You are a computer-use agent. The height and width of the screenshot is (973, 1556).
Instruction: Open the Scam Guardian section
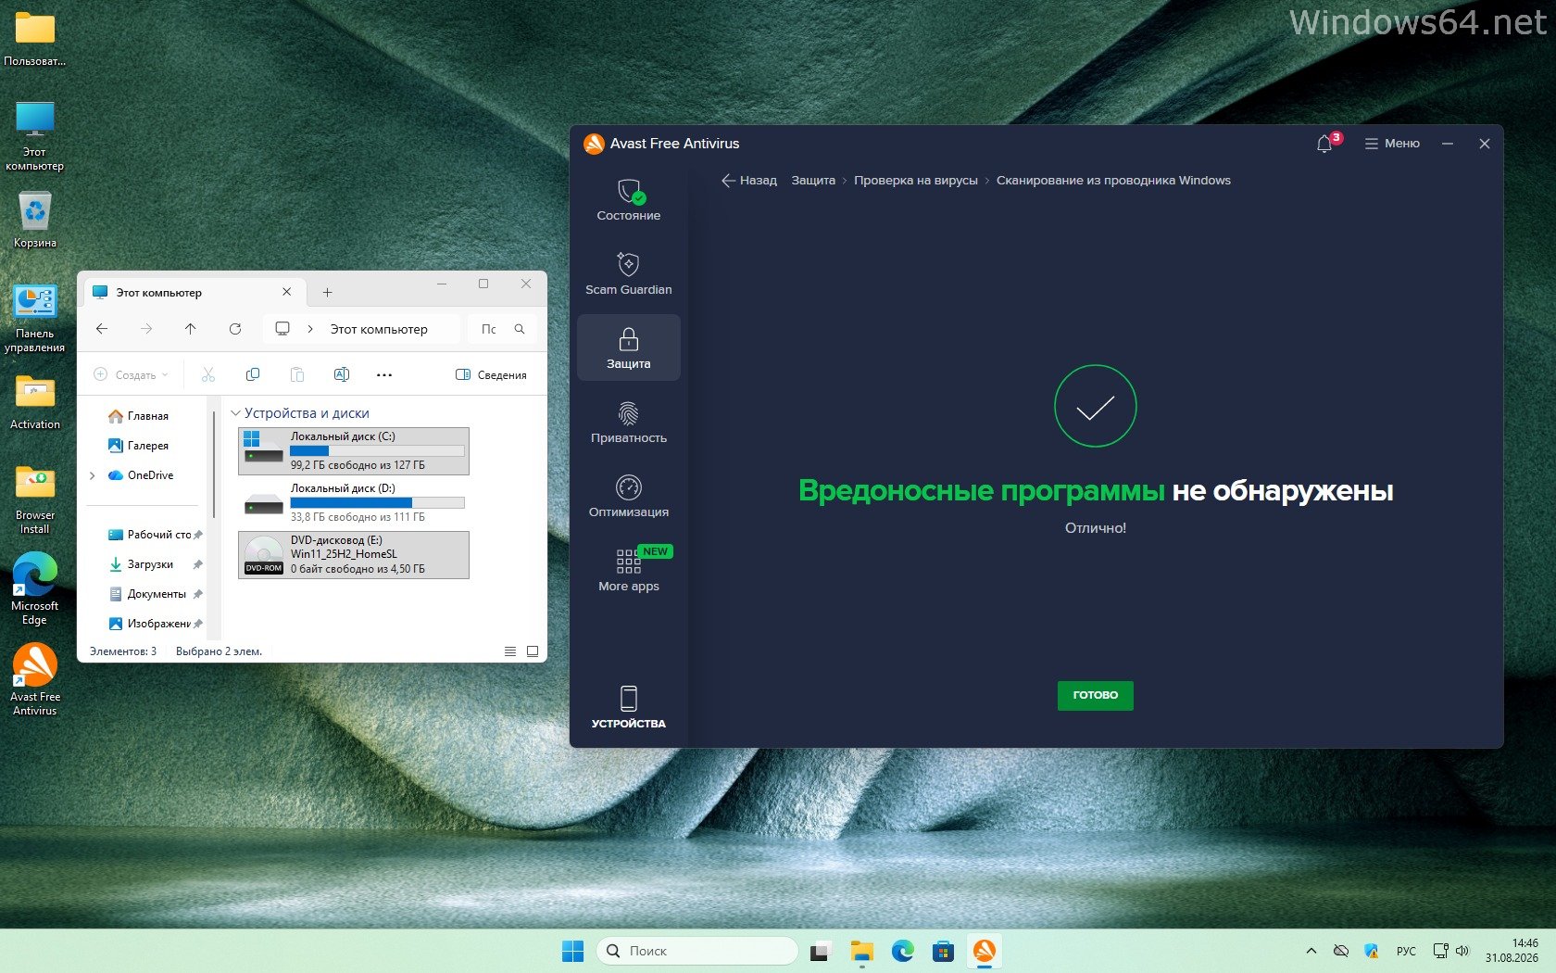tap(628, 273)
